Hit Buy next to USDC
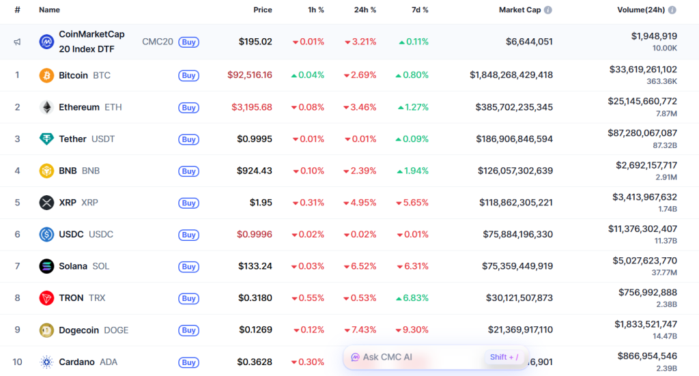699x376 pixels. tap(188, 235)
